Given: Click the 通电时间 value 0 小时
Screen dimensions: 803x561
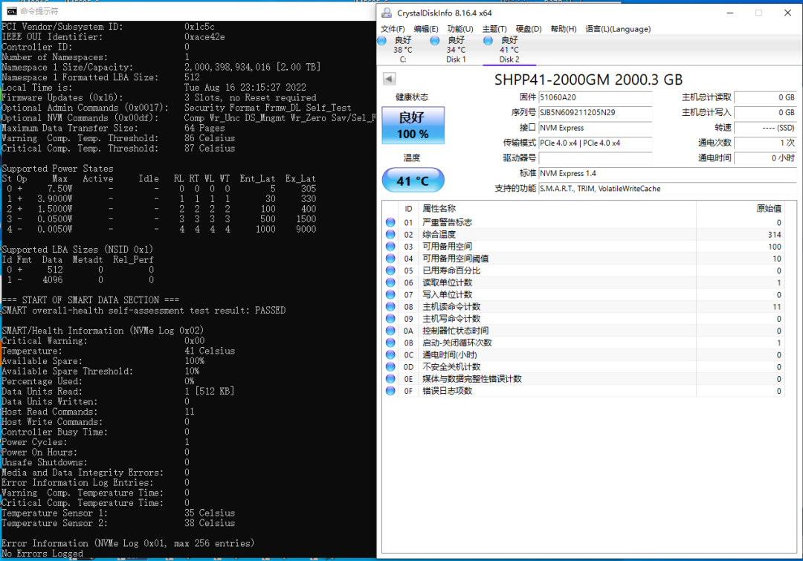Looking at the screenshot, I should (765, 158).
